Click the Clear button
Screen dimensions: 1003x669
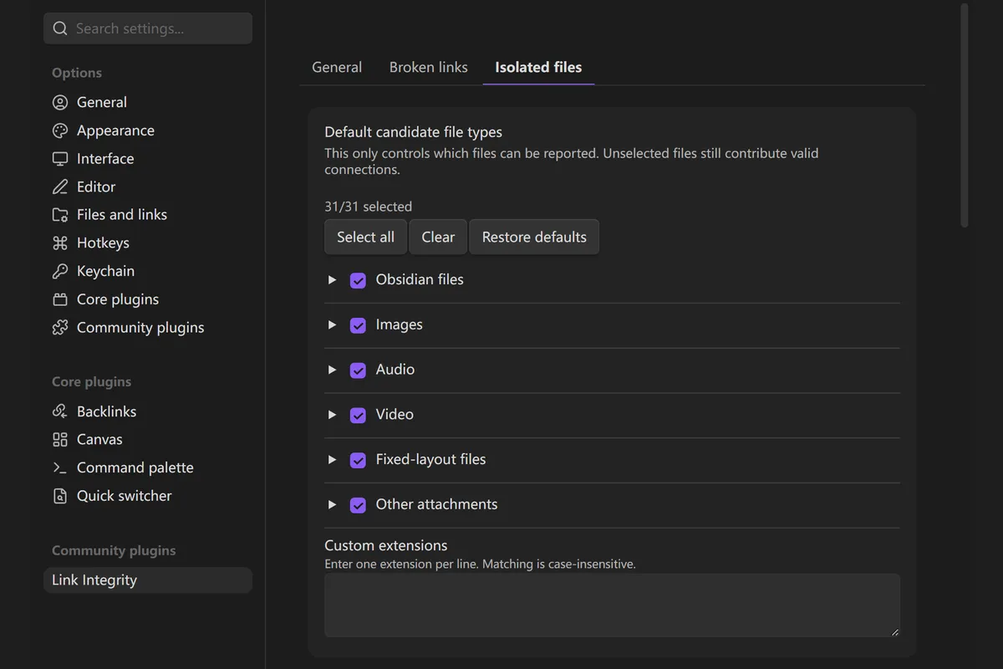click(438, 237)
